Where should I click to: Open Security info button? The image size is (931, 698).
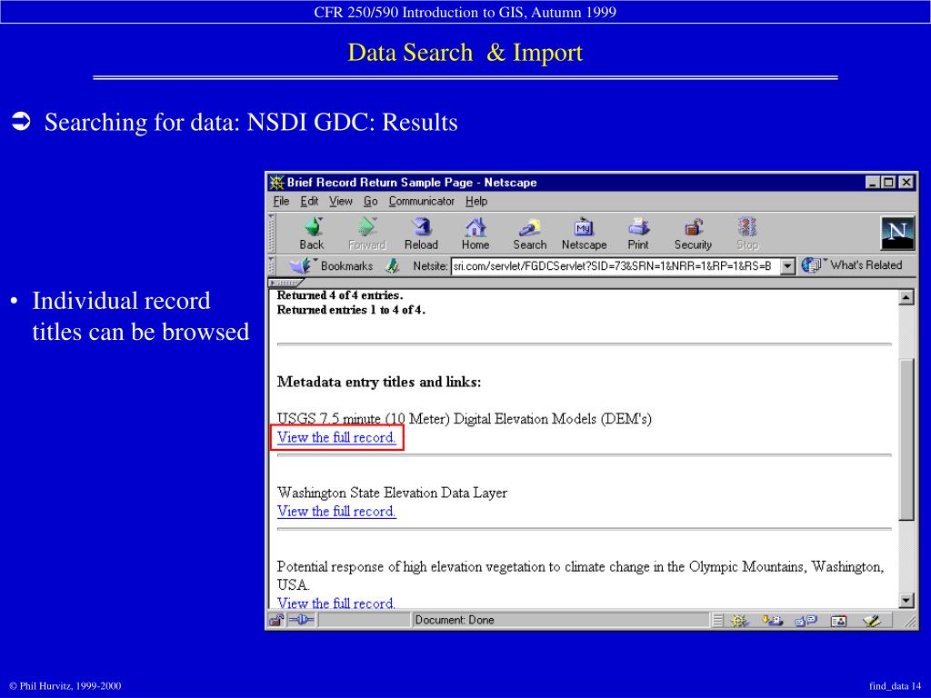(x=693, y=234)
